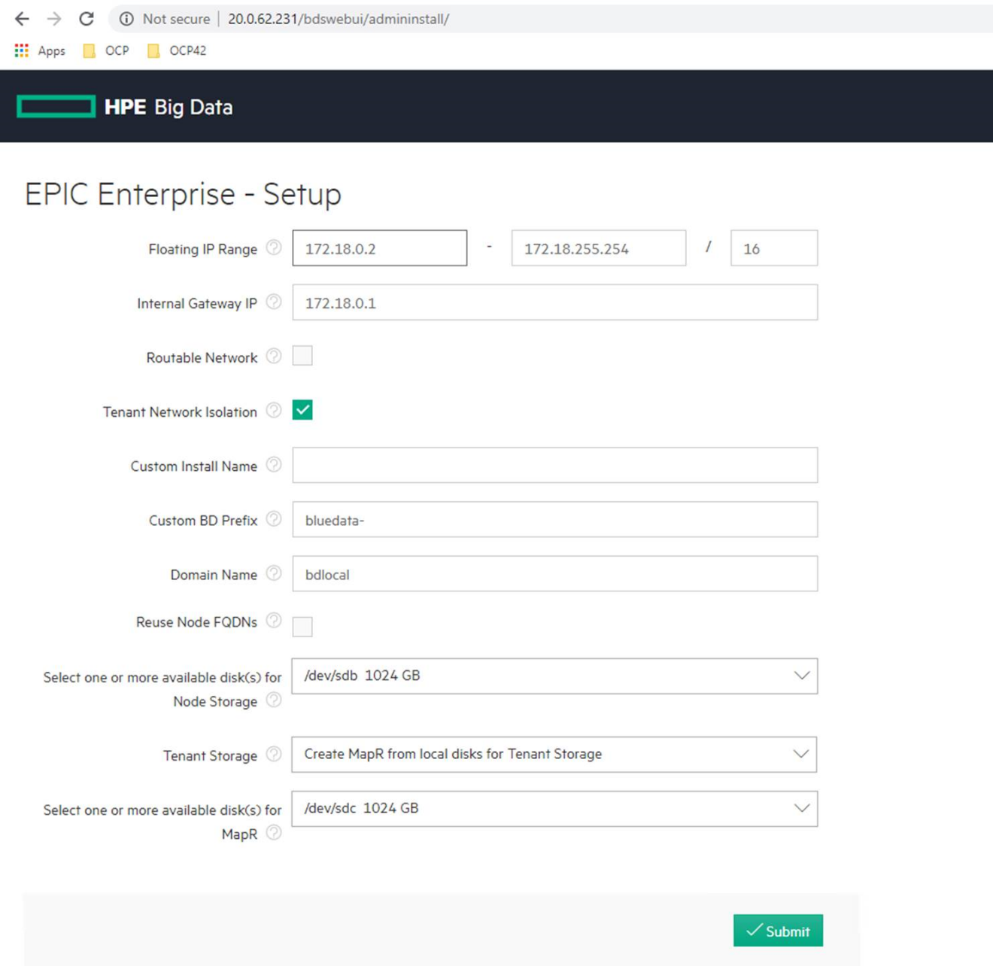Image resolution: width=993 pixels, height=966 pixels.
Task: Open the OCP bookmark folder
Action: [x=106, y=50]
